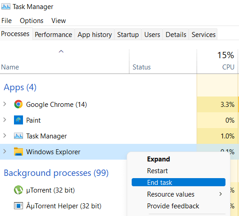Switch to the App history tab
The image size is (239, 216).
pos(95,35)
